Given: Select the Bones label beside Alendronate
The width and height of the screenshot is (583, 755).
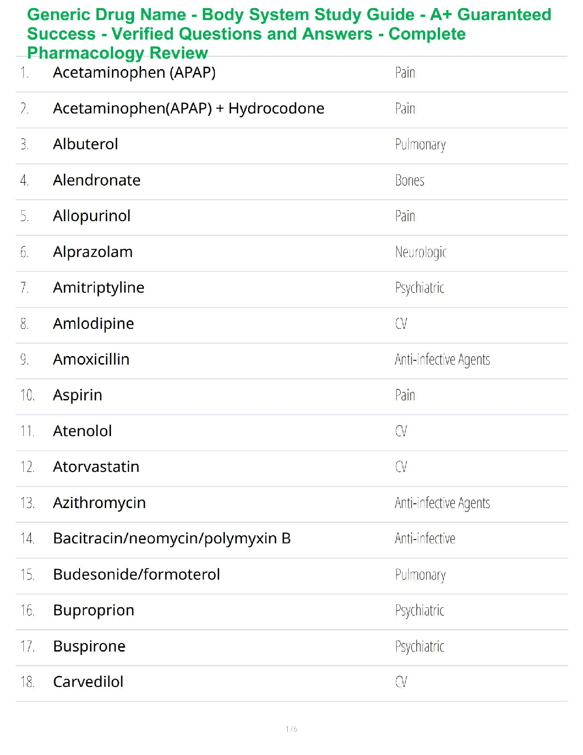Looking at the screenshot, I should pyautogui.click(x=410, y=180).
